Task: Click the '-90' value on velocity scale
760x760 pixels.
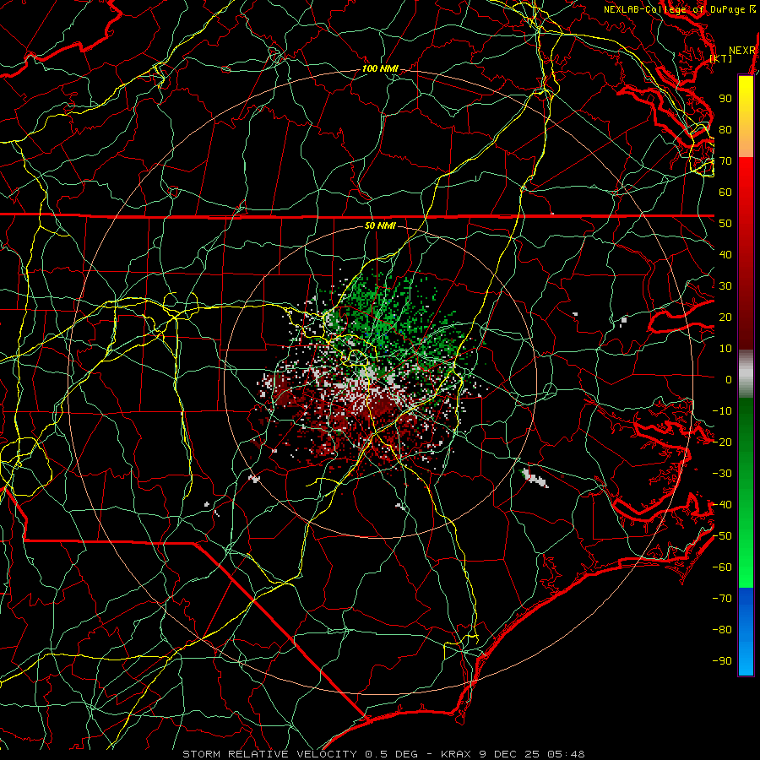Action: click(x=722, y=661)
